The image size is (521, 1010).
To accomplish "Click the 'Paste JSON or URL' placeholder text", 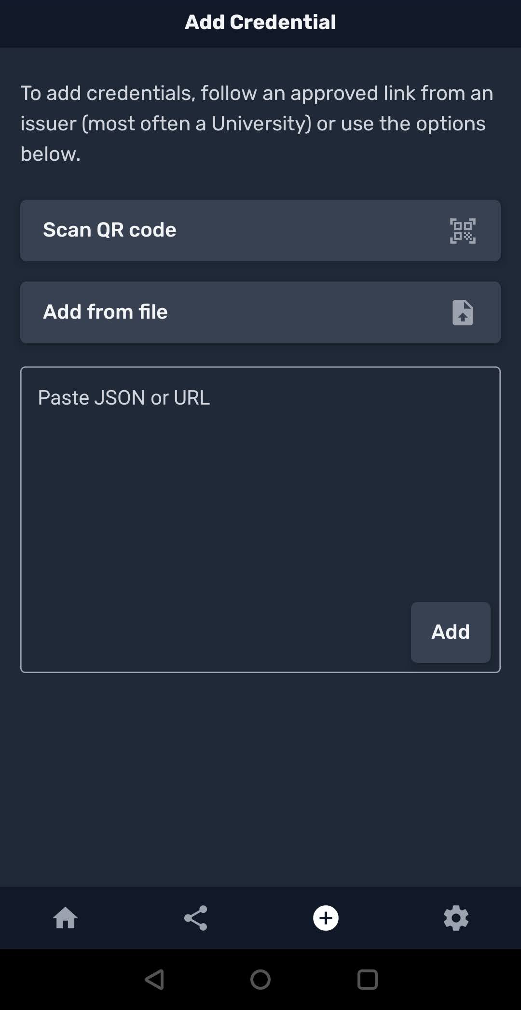I will (x=124, y=398).
